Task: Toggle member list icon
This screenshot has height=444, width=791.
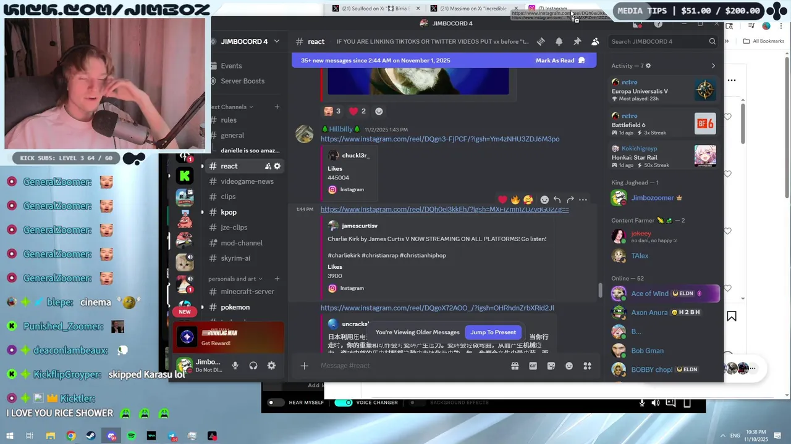Action: click(x=595, y=41)
